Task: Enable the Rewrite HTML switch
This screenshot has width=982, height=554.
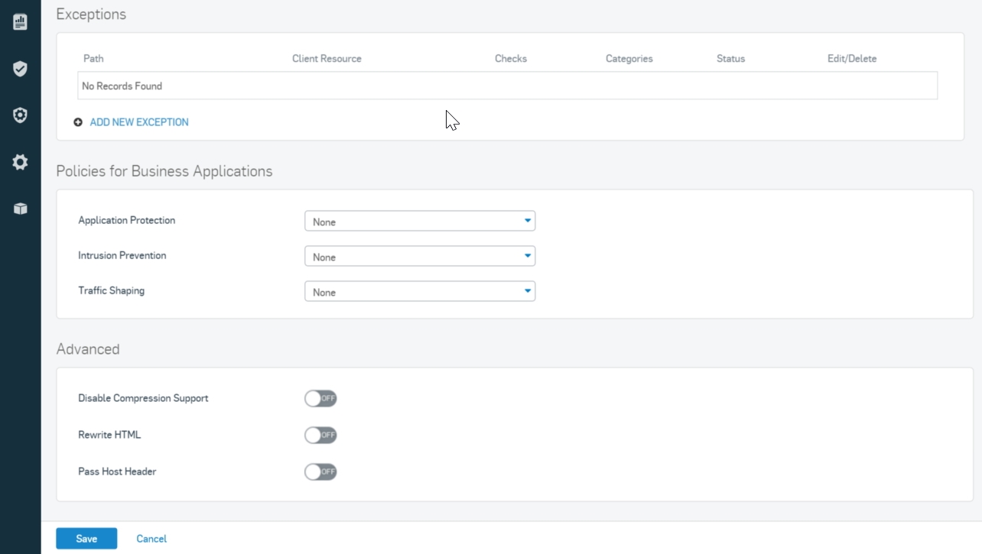Action: (x=320, y=435)
